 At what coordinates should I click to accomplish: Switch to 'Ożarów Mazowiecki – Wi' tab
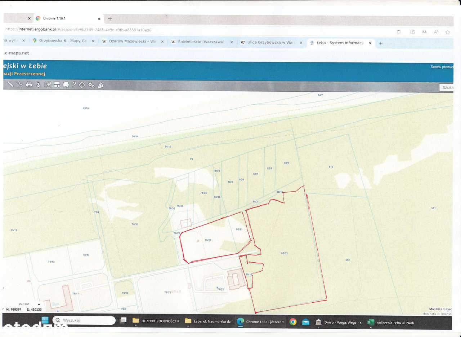pyautogui.click(x=132, y=41)
